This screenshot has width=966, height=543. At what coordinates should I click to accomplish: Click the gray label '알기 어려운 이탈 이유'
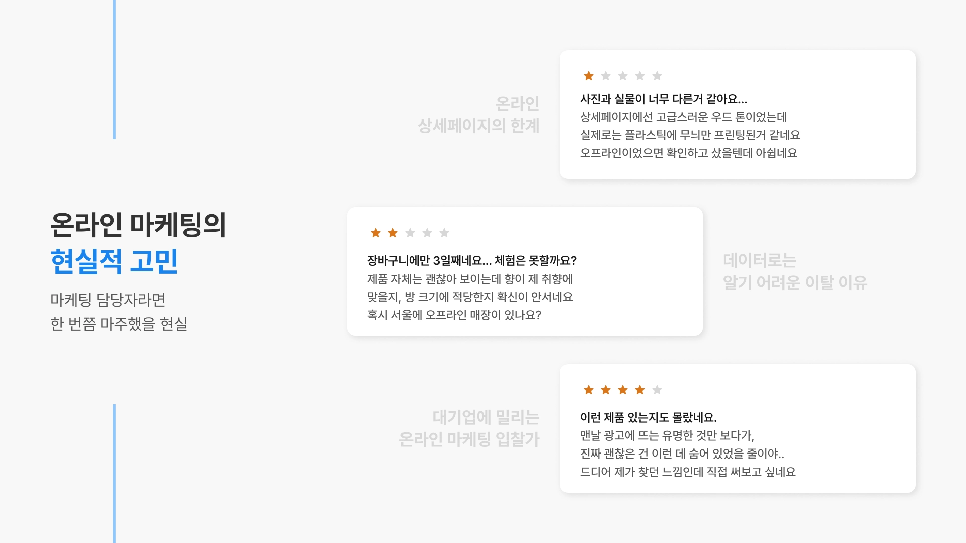pyautogui.click(x=795, y=283)
